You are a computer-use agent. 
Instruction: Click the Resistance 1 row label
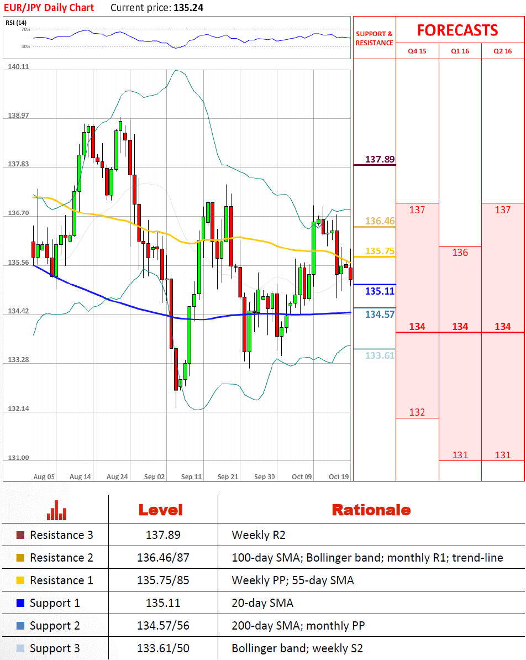(61, 580)
